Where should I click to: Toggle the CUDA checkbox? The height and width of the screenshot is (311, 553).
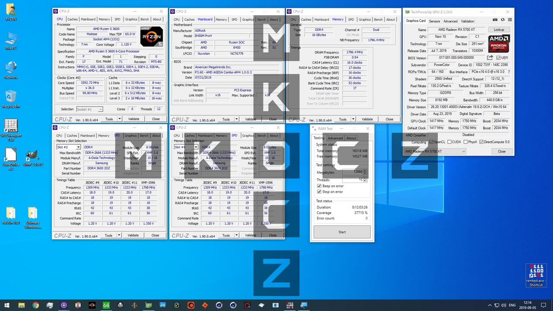[449, 142]
